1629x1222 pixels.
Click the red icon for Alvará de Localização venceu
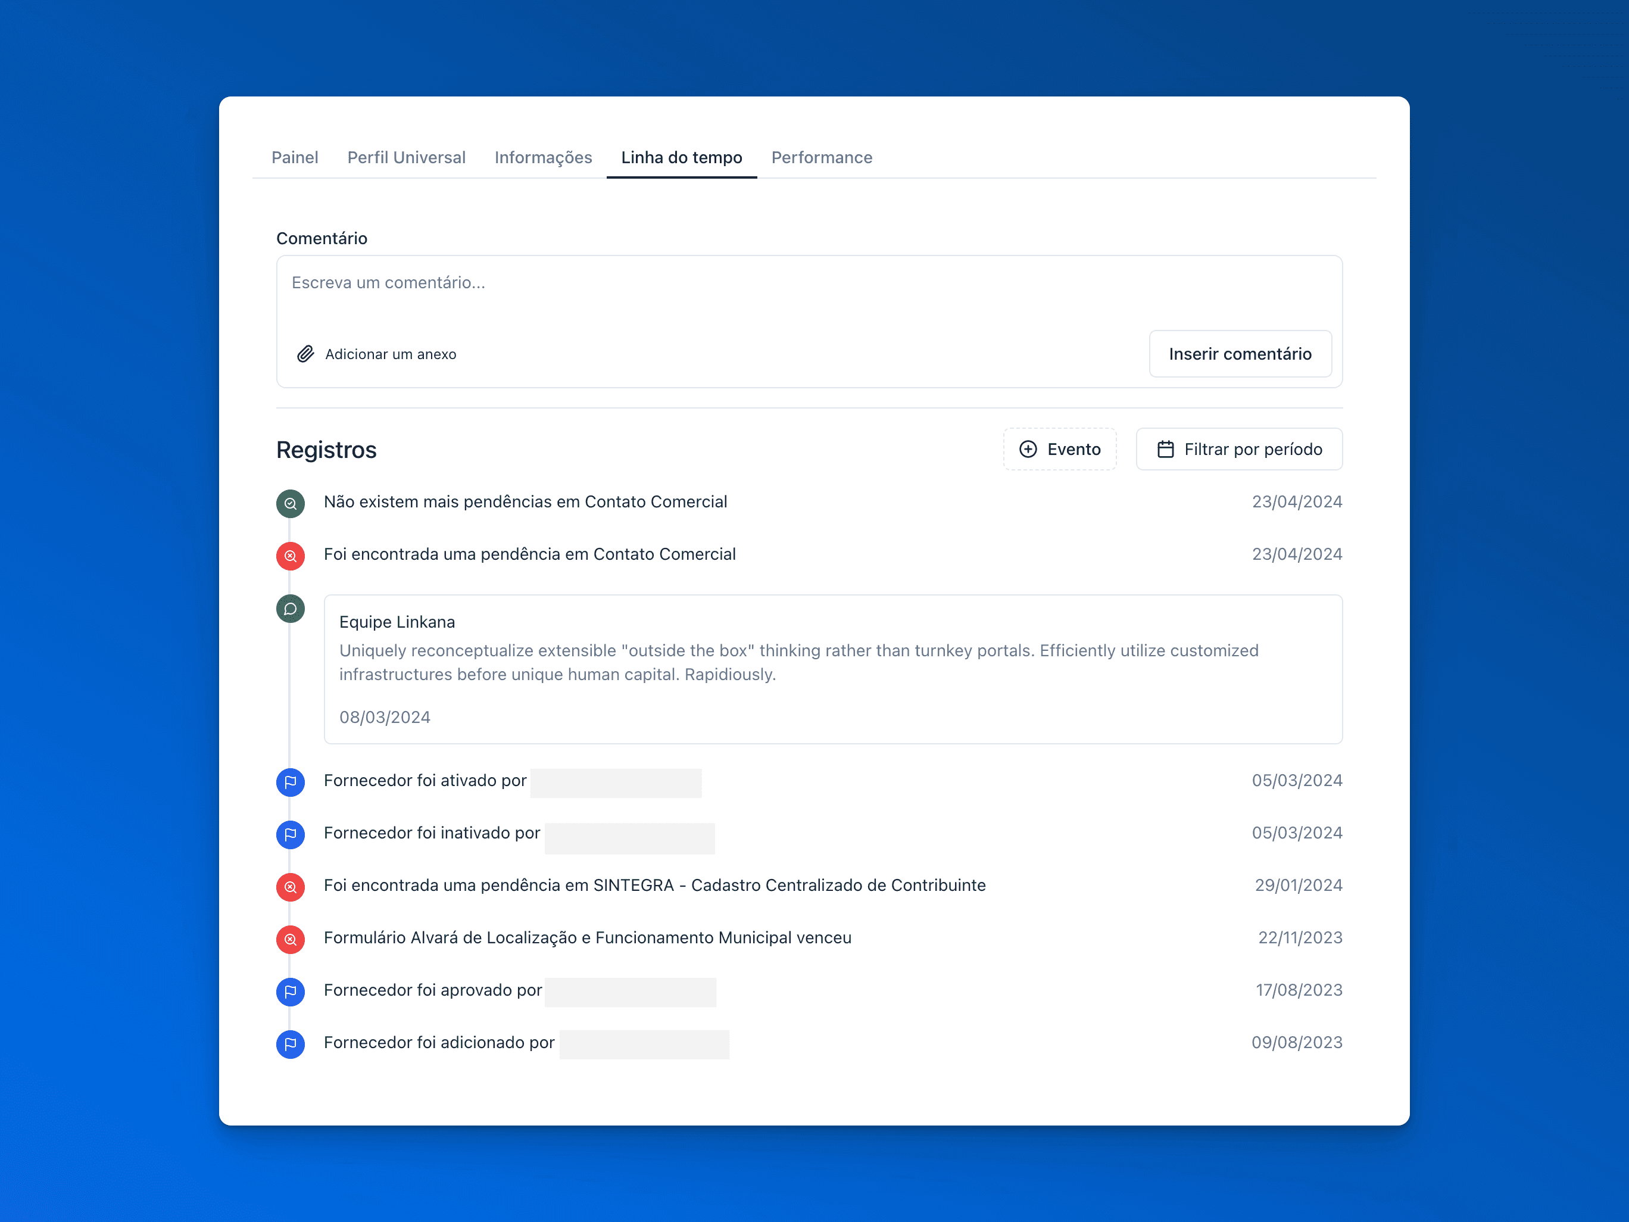[290, 939]
